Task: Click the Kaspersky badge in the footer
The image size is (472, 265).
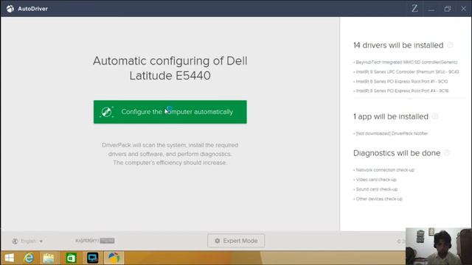Action: pos(95,241)
